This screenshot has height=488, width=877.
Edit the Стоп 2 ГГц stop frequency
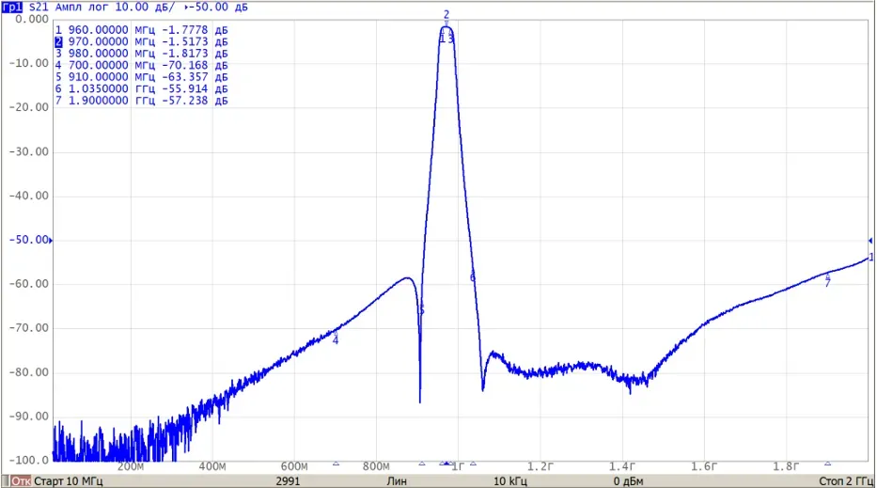pyautogui.click(x=846, y=481)
